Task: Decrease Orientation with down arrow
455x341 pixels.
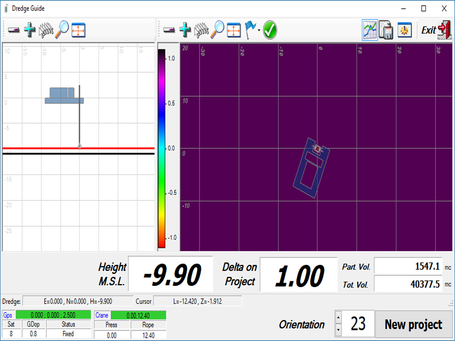Action: click(x=338, y=330)
